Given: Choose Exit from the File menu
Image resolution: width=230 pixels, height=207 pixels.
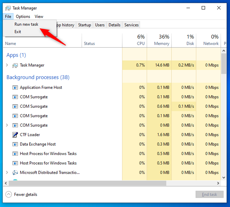Looking at the screenshot, I should tap(18, 32).
